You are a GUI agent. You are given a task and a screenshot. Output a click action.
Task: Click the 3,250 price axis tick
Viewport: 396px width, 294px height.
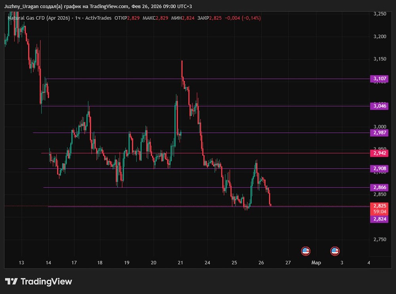[380, 14]
